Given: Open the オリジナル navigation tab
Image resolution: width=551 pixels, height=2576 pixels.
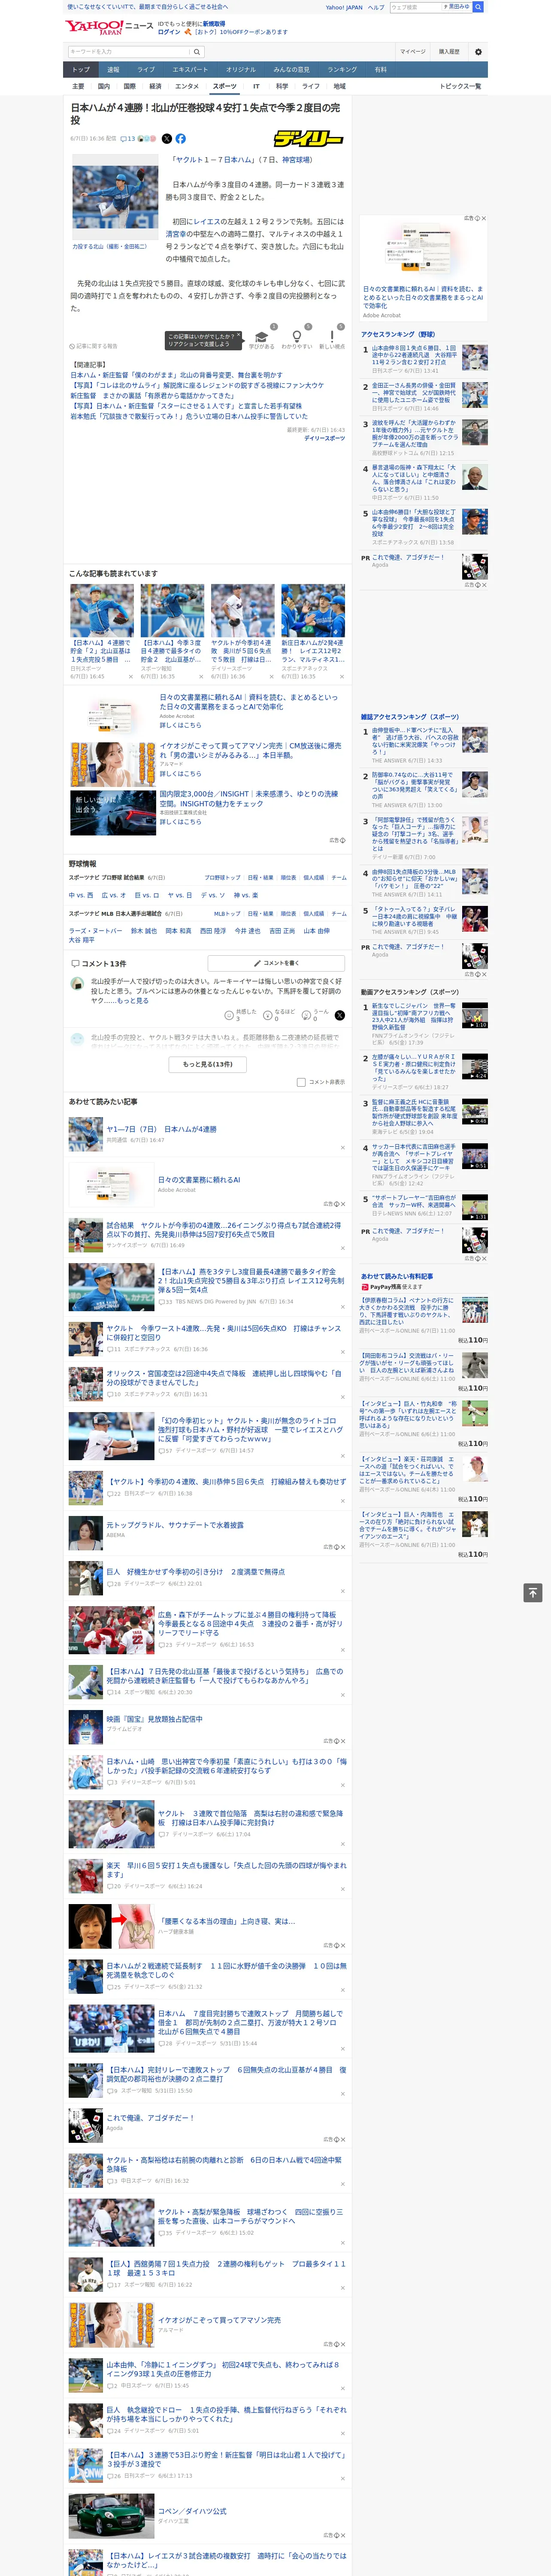Looking at the screenshot, I should pos(241,70).
